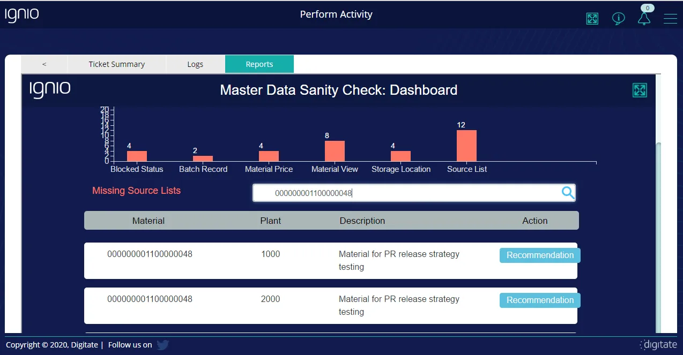Viewport: 683px width, 355px height.
Task: Click the material search input field
Action: click(407, 193)
